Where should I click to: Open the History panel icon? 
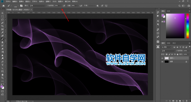[158, 12]
